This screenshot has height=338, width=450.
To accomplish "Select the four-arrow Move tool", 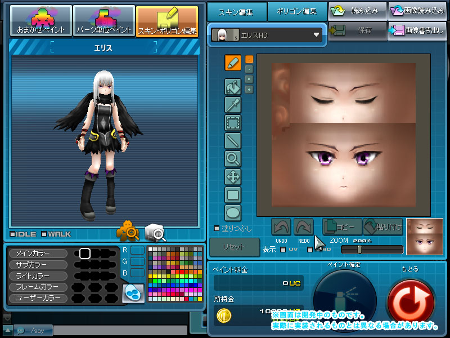I will 233,177.
